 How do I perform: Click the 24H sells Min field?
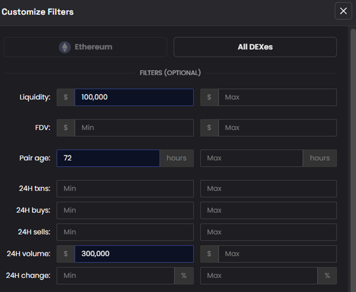click(125, 232)
